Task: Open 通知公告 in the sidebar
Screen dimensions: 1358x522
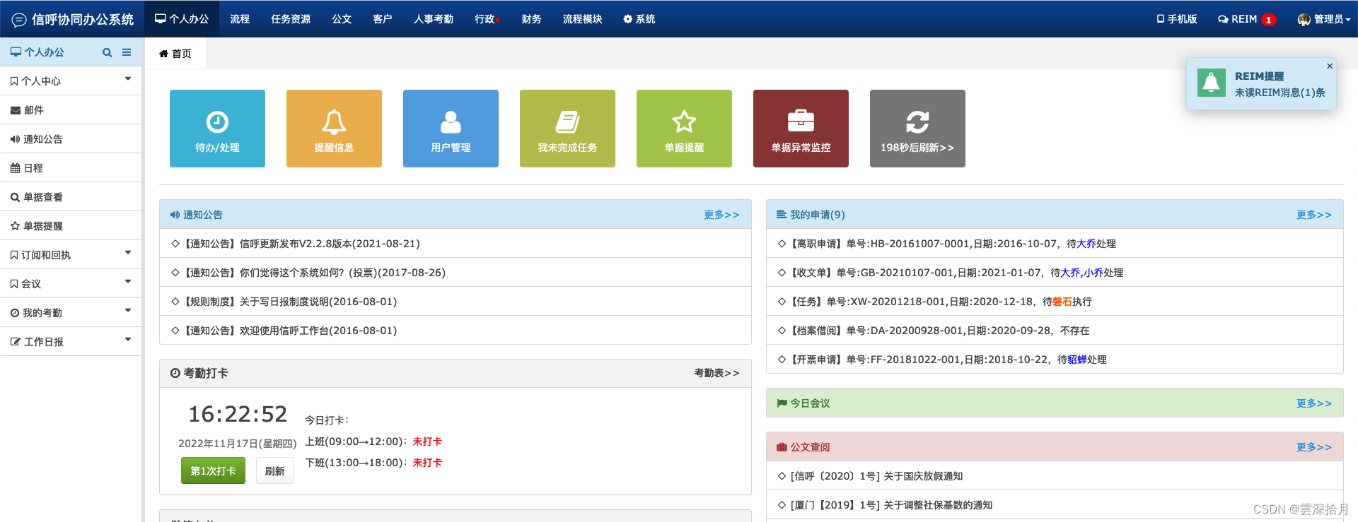Action: (x=71, y=139)
